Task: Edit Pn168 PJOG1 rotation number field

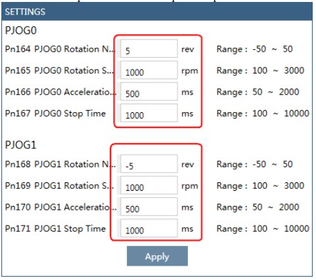Action: [149, 164]
